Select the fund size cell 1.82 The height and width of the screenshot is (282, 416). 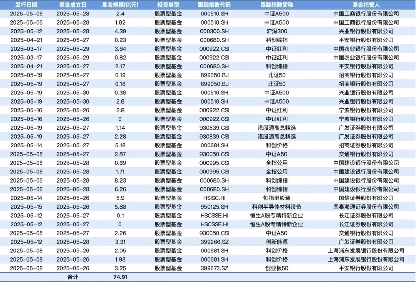[120, 23]
